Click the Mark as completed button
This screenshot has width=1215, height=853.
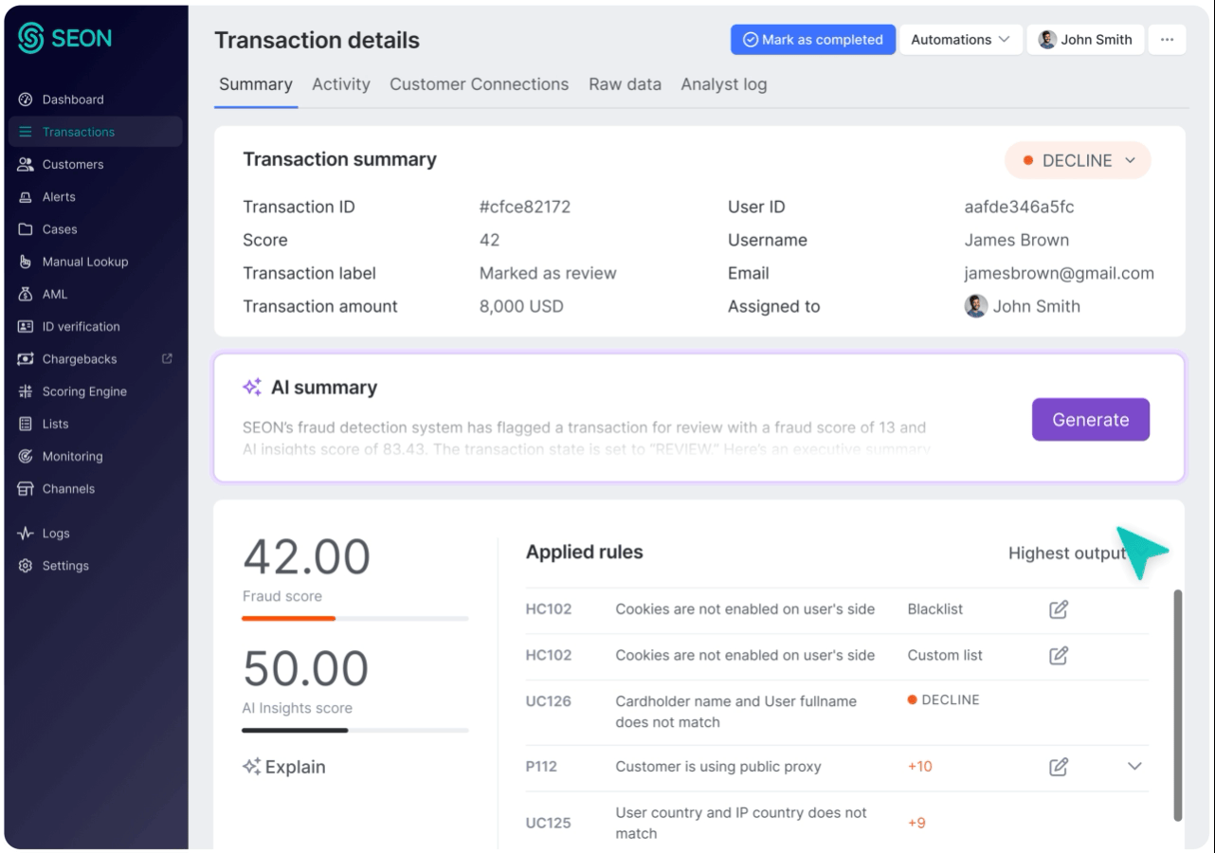[812, 40]
